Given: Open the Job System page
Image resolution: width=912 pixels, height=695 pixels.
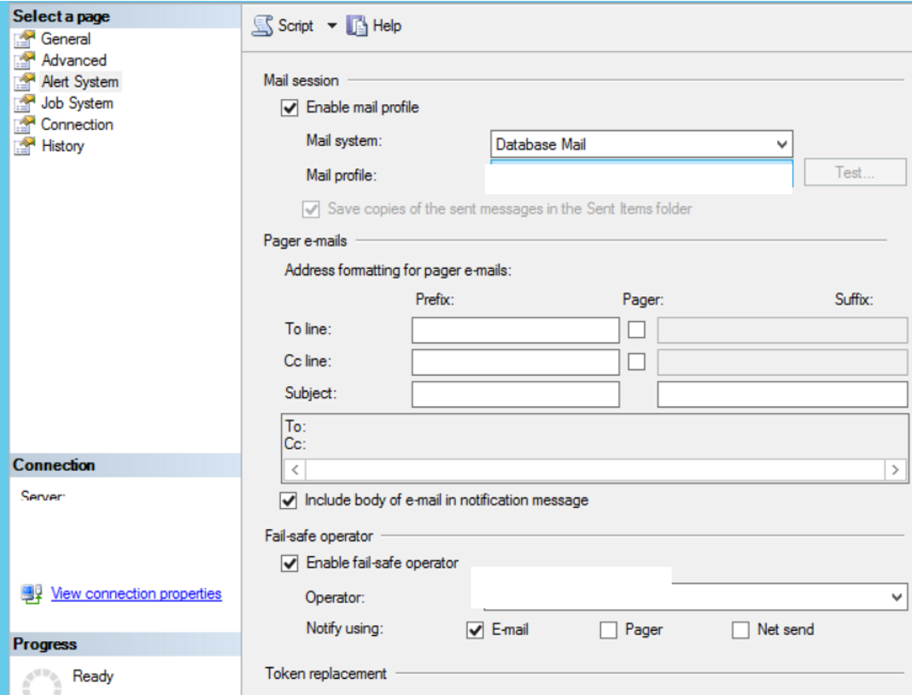Looking at the screenshot, I should tap(78, 103).
